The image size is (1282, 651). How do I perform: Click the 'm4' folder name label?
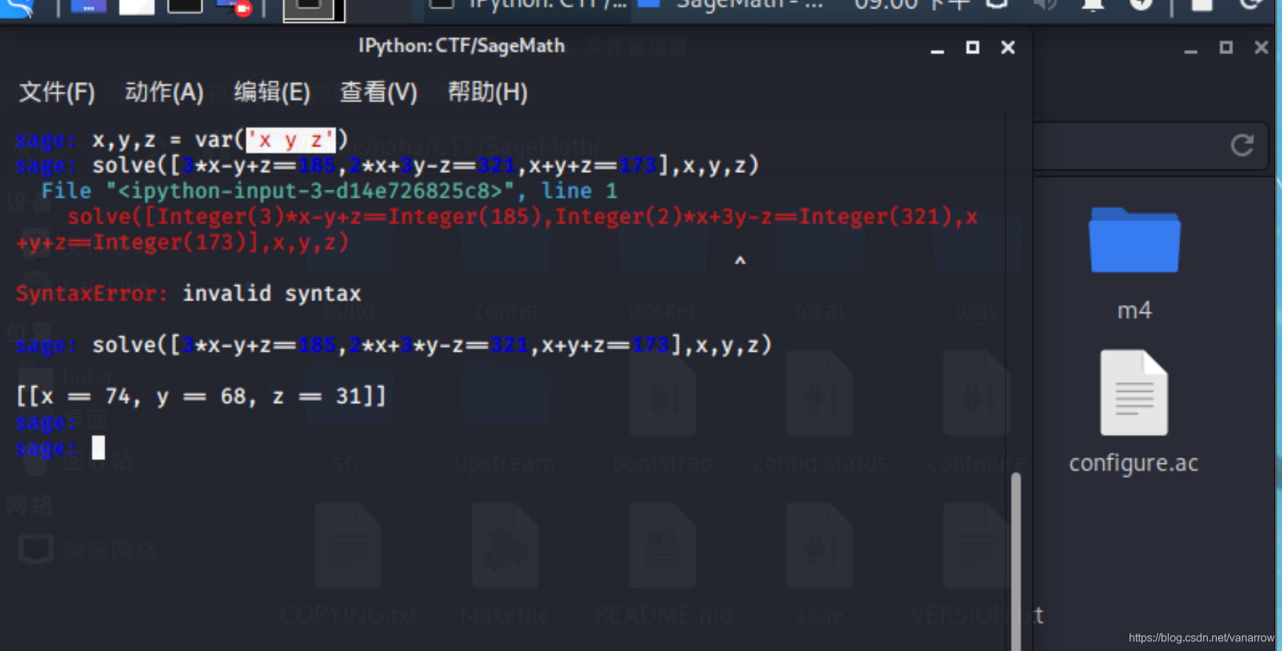coord(1134,310)
